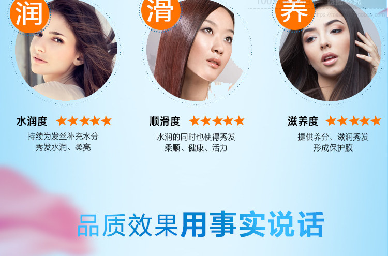388x256 pixels.
Task: Select the third star beside 顺滑度
Action: coord(217,121)
